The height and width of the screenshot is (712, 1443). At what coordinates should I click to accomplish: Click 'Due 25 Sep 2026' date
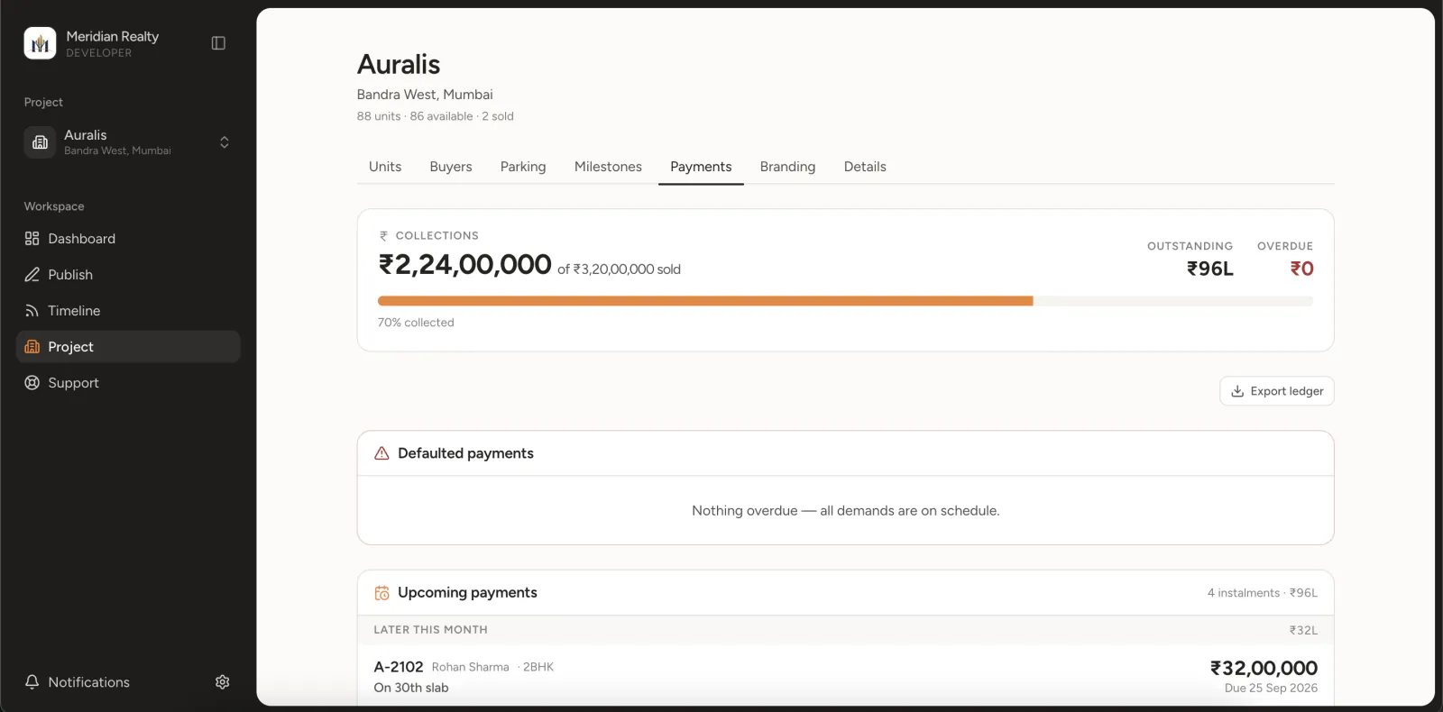[1271, 688]
